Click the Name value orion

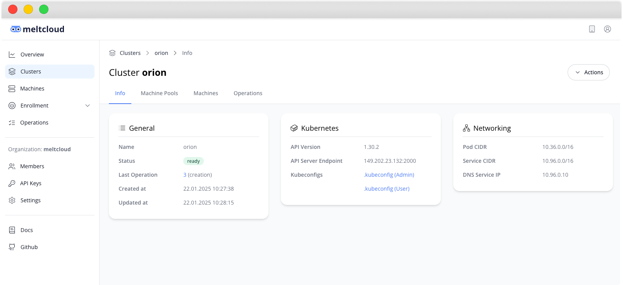tap(190, 147)
